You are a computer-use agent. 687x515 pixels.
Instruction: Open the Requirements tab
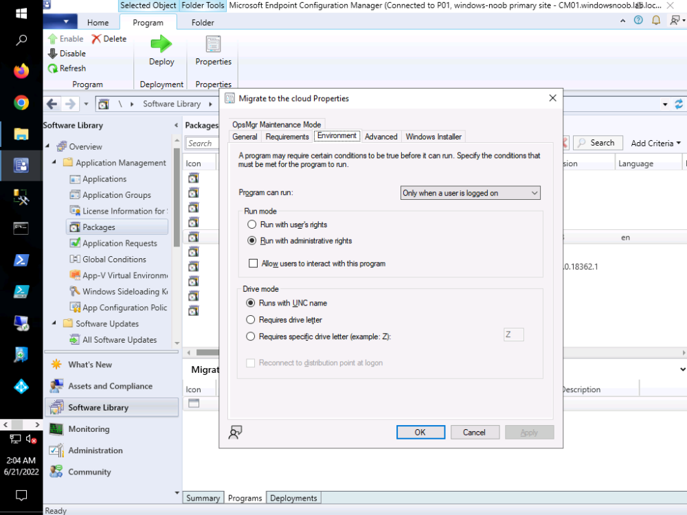click(287, 137)
